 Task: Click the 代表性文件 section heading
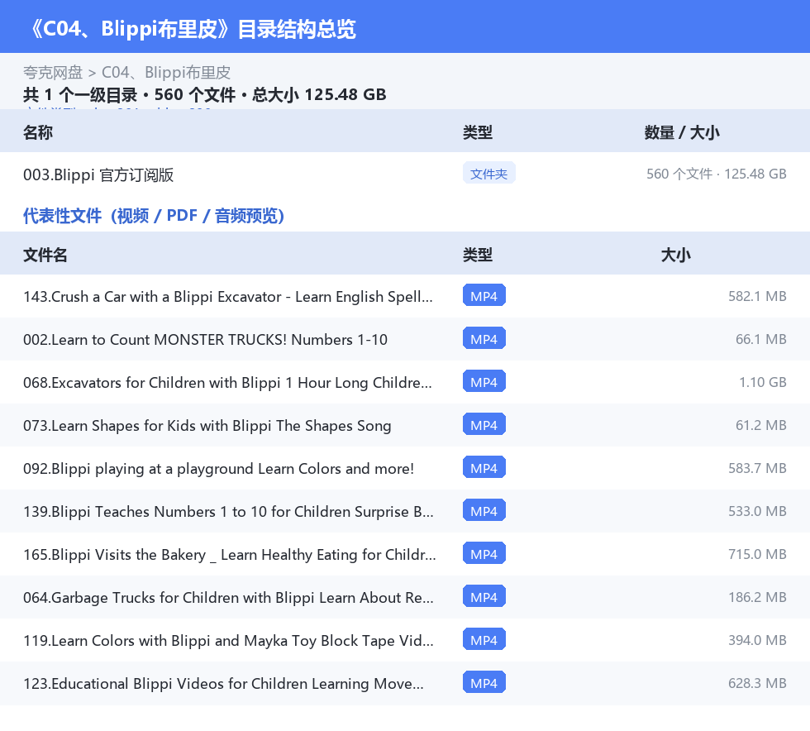(x=154, y=216)
